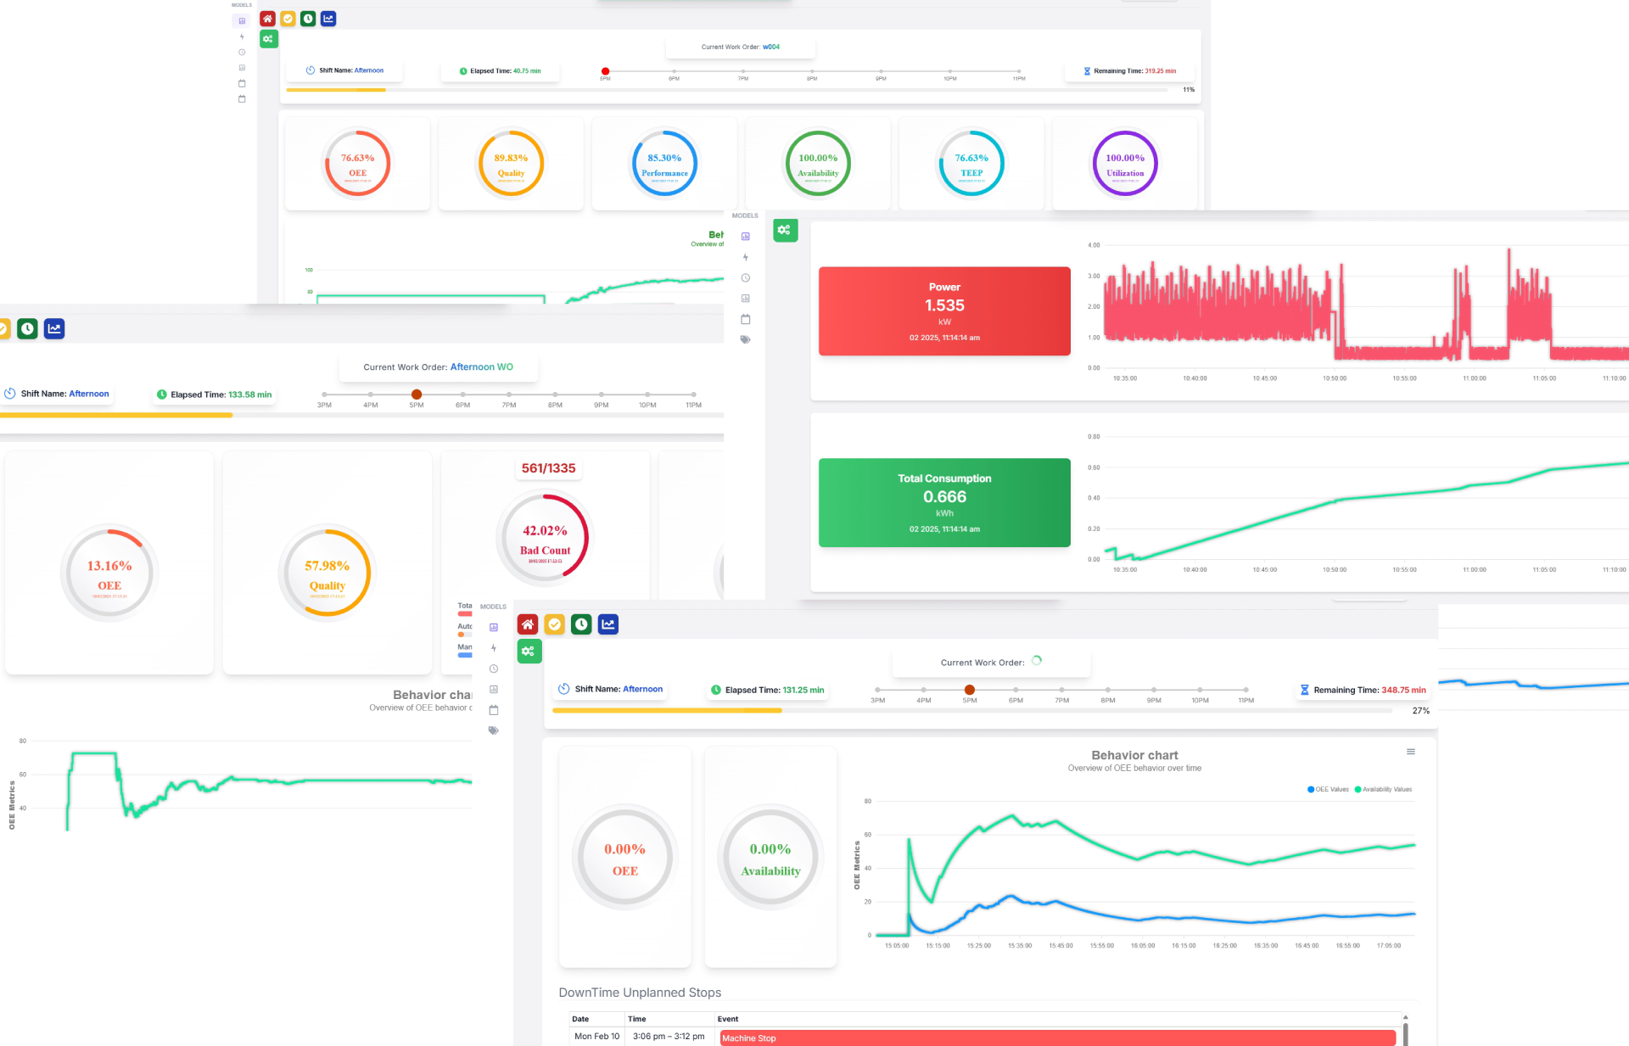Screen dimensions: 1629x1046
Task: Click the 42.02% Bad Count gauge
Action: tap(545, 539)
